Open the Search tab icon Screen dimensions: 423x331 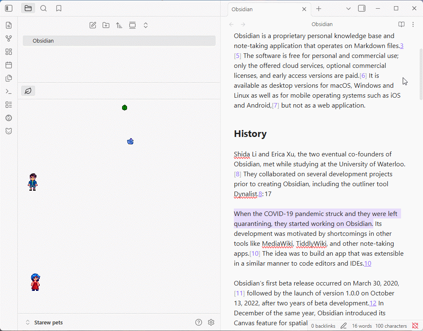(43, 8)
